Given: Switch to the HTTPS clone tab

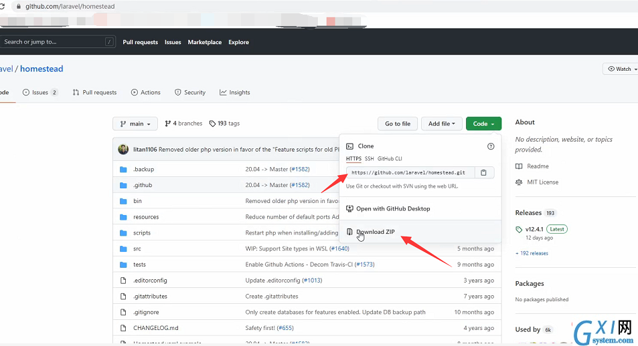Looking at the screenshot, I should 353,159.
